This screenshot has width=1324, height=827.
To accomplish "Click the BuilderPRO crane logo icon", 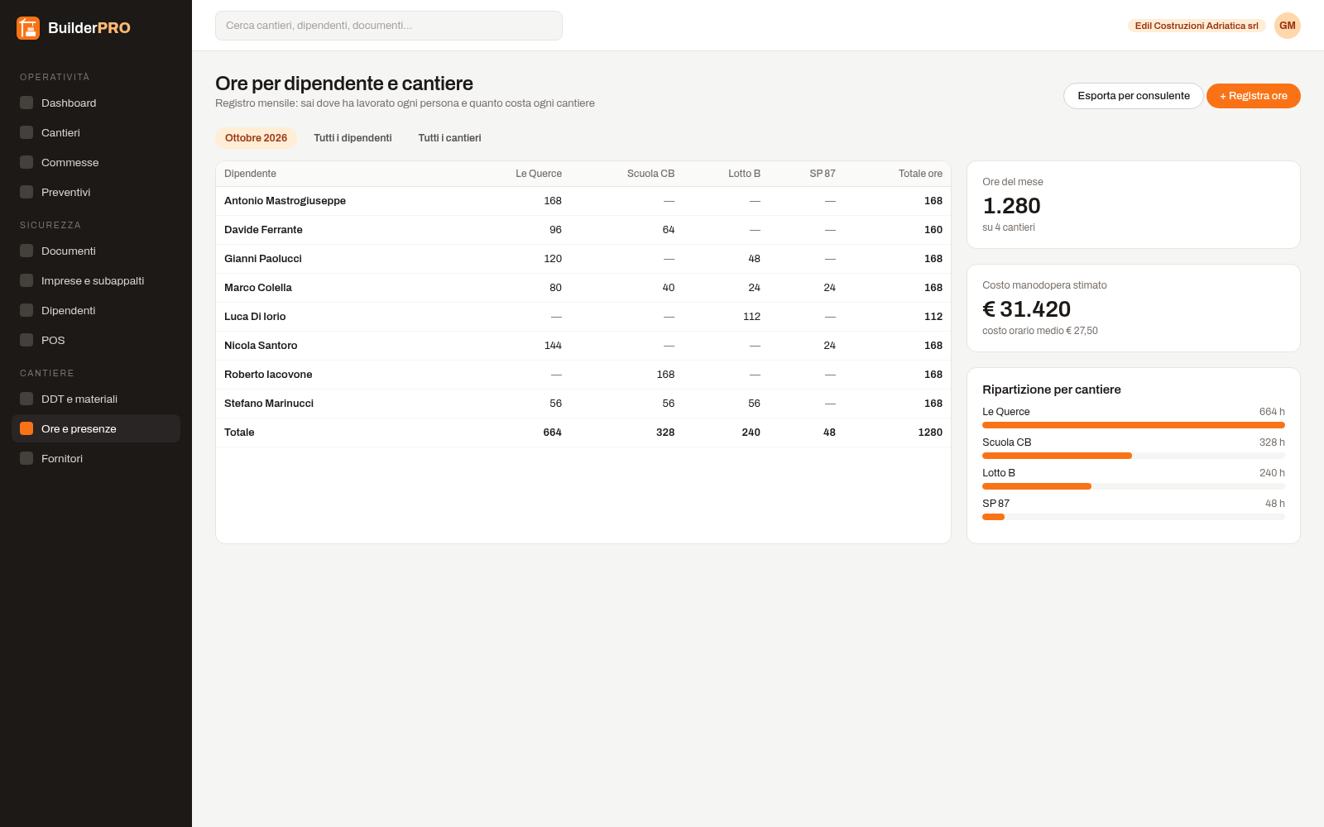I will pos(28,28).
